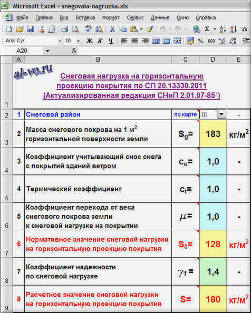
Task: Open the font size 10 dropdown
Action: (x=78, y=41)
